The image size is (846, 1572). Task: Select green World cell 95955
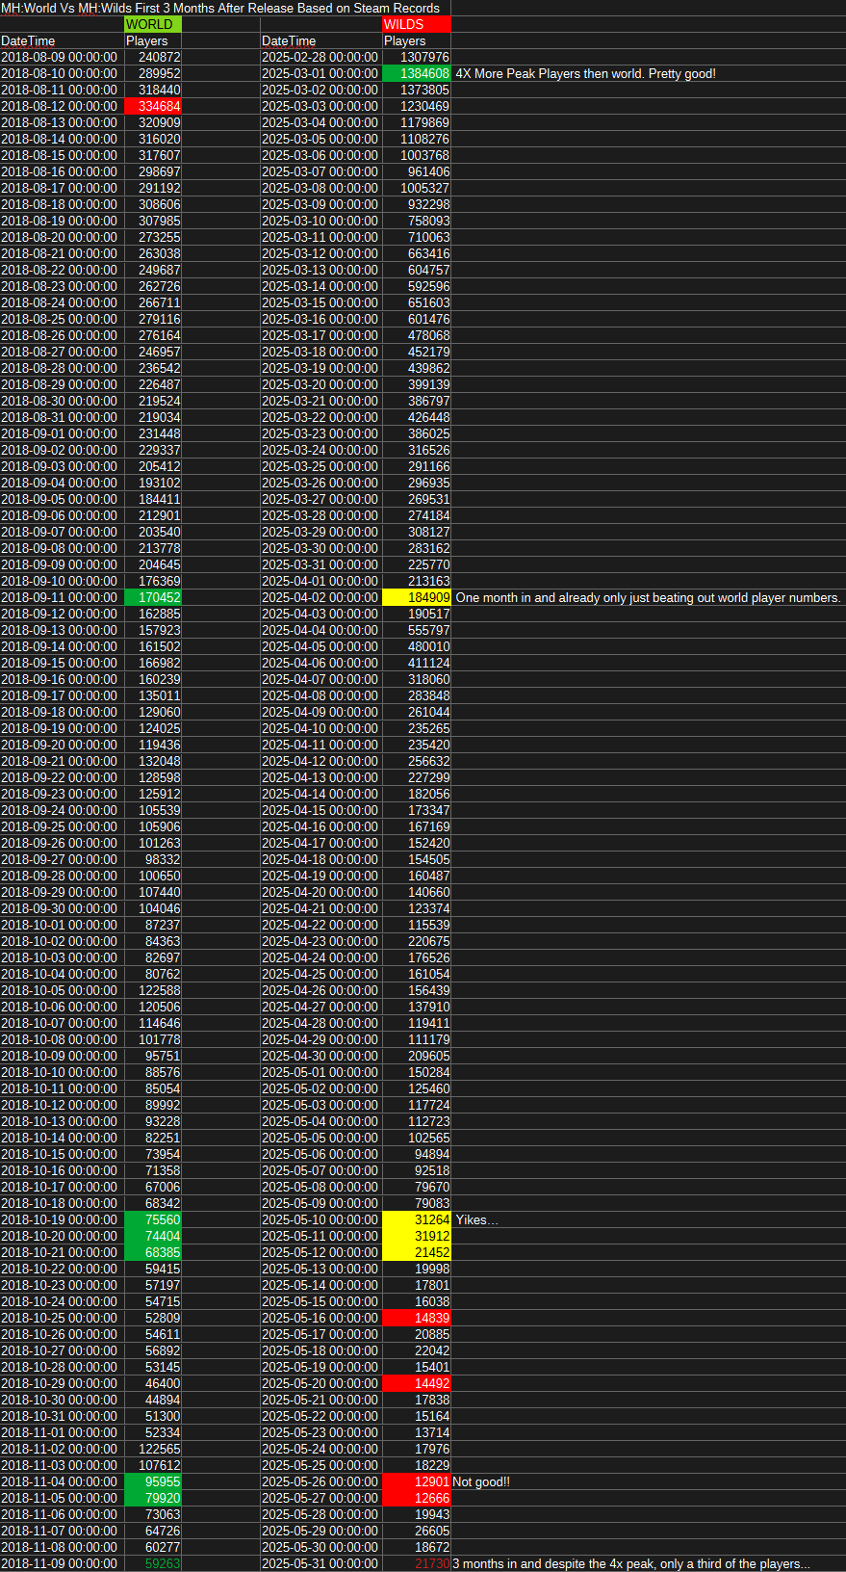click(153, 1481)
